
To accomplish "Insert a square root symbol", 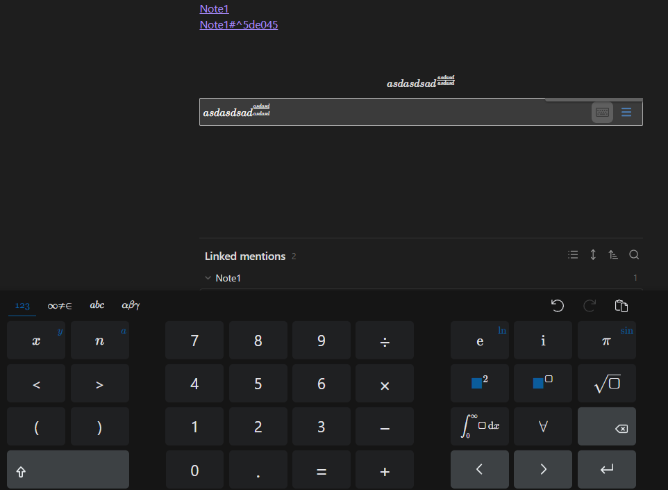I will [x=606, y=384].
